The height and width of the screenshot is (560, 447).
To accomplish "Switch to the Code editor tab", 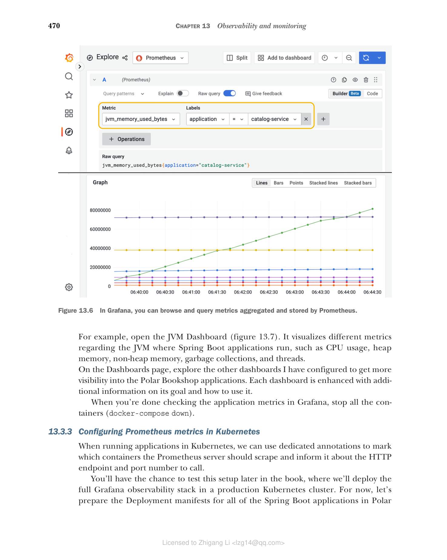I will tap(372, 94).
